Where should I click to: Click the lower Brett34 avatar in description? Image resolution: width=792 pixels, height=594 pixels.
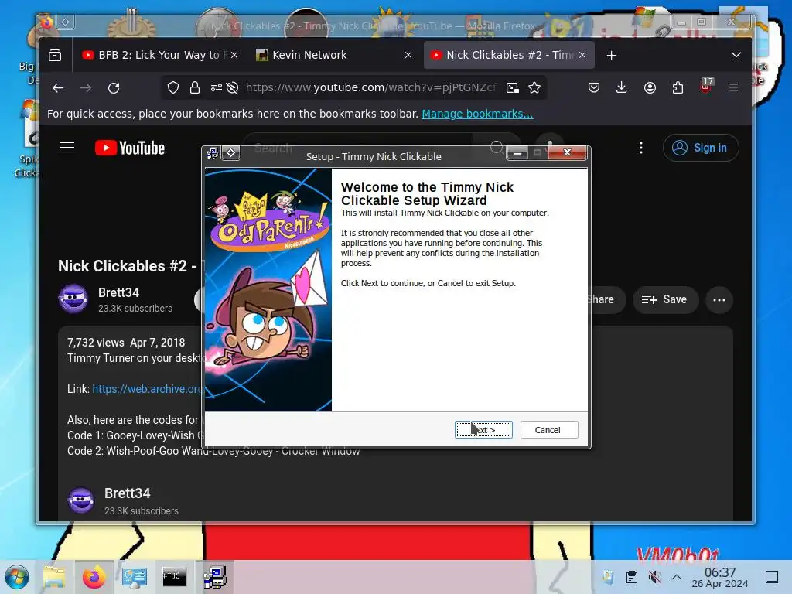click(80, 500)
